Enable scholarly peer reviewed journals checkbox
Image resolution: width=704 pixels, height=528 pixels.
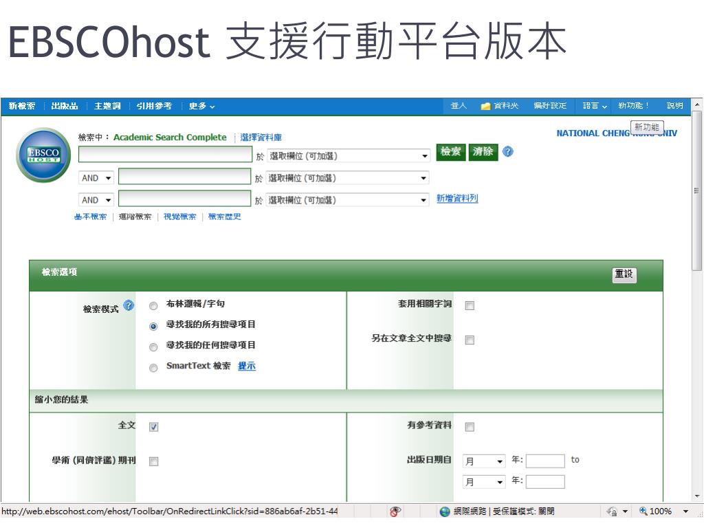click(153, 461)
